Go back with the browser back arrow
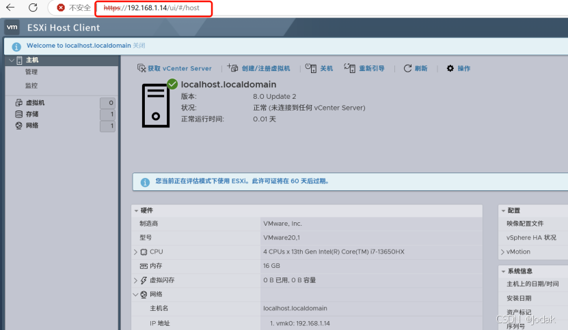The image size is (568, 330). pos(10,7)
